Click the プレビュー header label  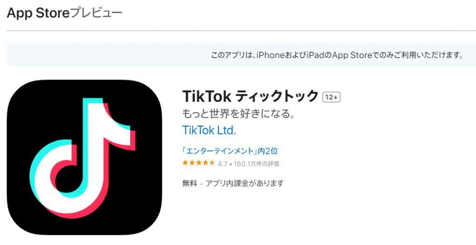[96, 13]
